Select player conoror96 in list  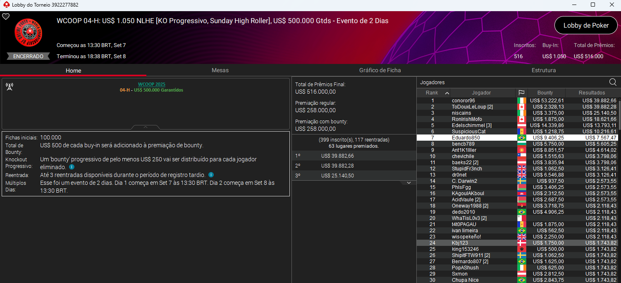(517, 101)
